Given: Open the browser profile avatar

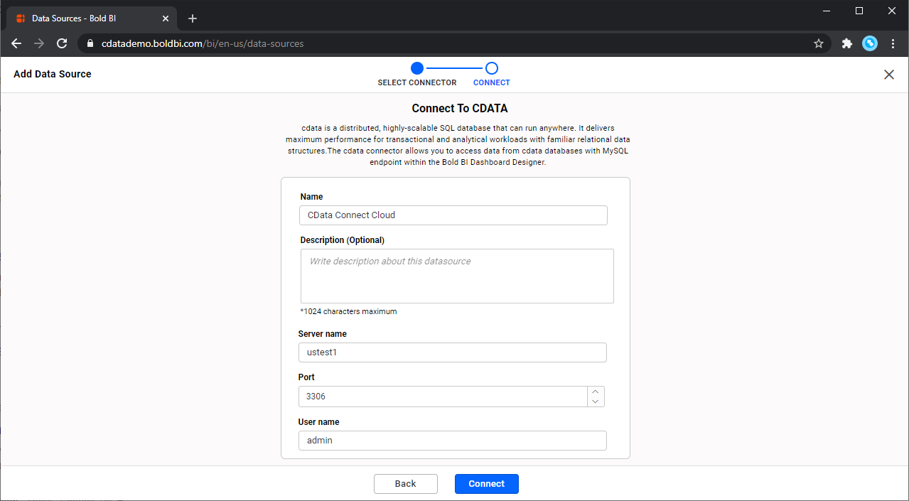Looking at the screenshot, I should (870, 43).
